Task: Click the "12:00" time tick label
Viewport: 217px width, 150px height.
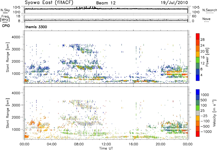Action: (106, 144)
